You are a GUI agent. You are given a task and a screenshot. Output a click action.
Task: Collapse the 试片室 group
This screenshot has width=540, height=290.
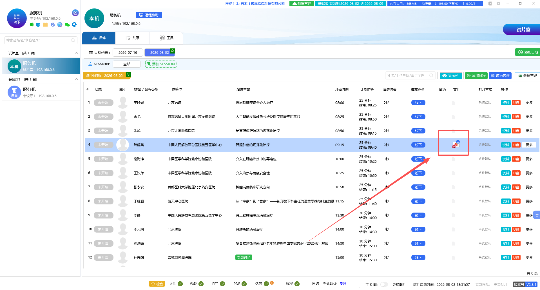(76, 53)
